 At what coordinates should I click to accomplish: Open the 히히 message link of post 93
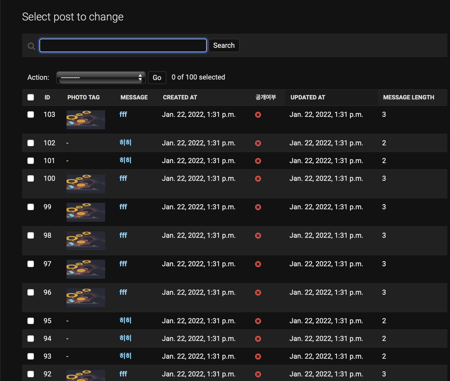point(126,356)
